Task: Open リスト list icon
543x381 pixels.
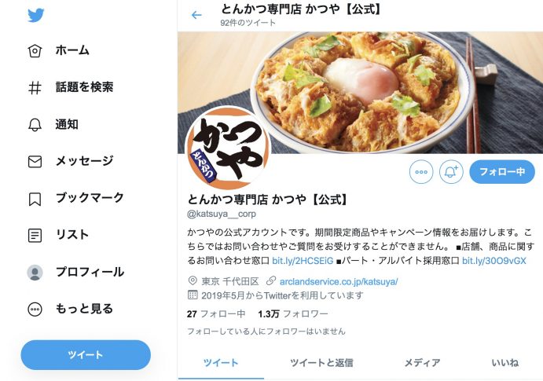Action: [35, 236]
